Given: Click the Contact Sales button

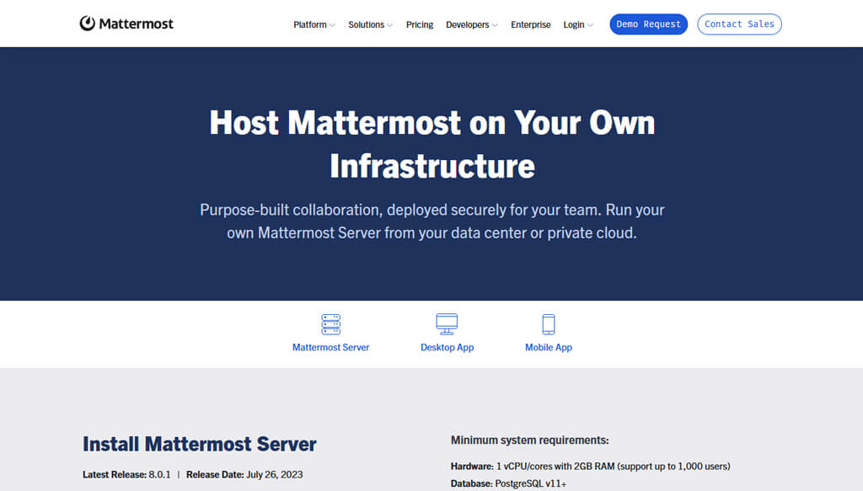Looking at the screenshot, I should coord(739,24).
